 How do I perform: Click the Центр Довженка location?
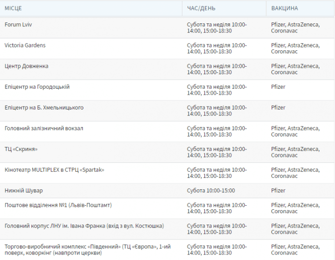[x=26, y=66]
